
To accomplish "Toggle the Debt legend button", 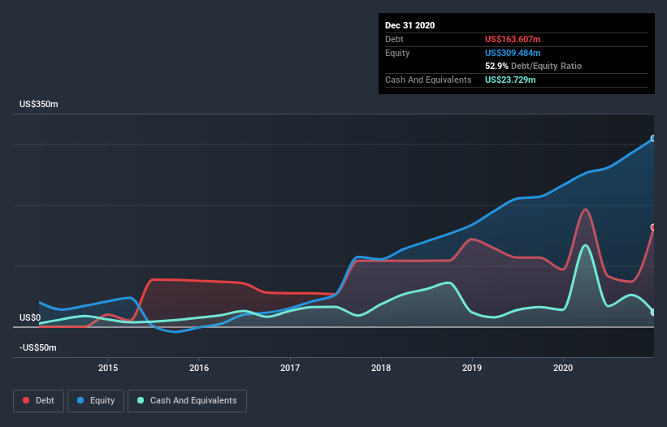I will 39,401.
